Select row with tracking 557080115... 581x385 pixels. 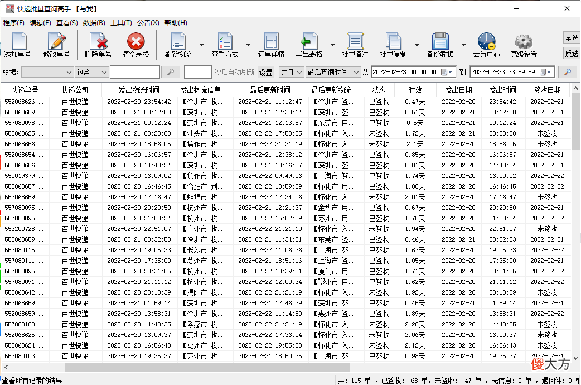click(x=285, y=250)
